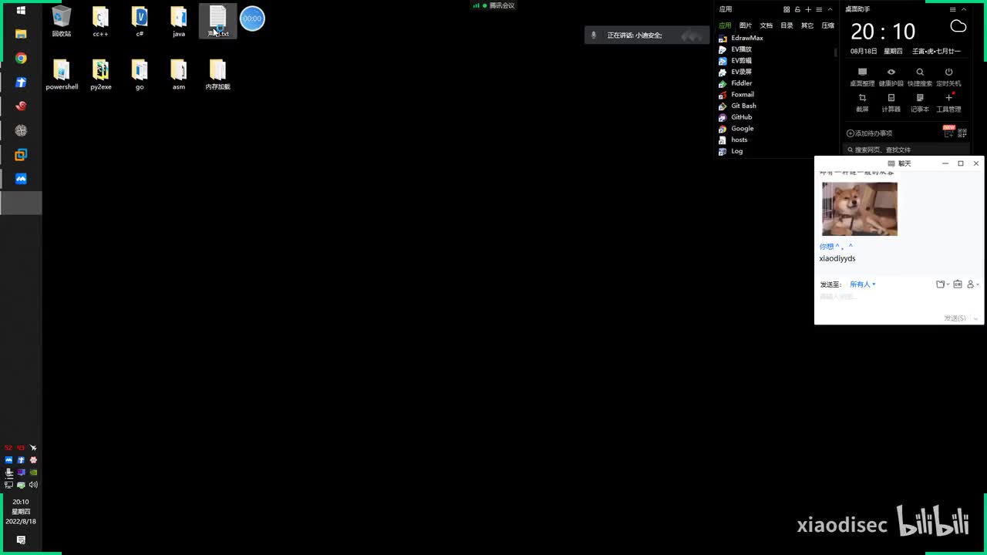
Task: Open the go folder on the desktop
Action: pos(140,75)
